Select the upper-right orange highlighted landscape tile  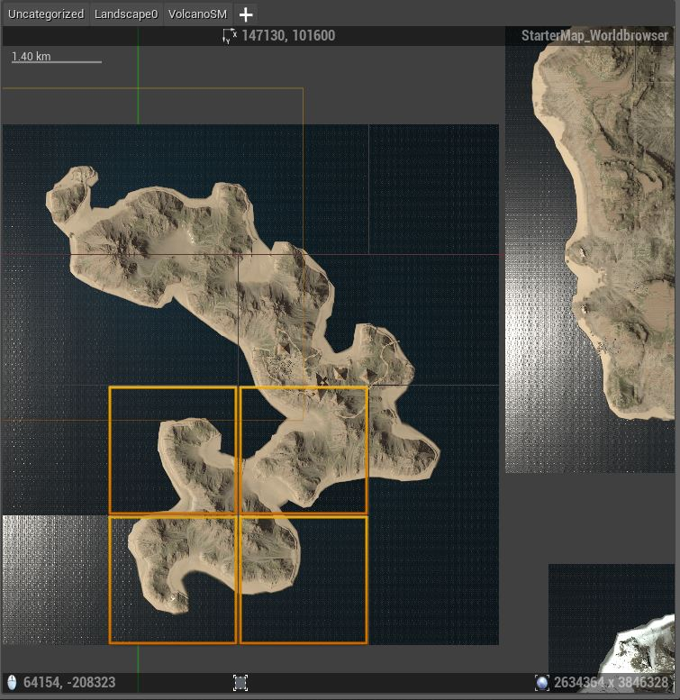point(304,450)
